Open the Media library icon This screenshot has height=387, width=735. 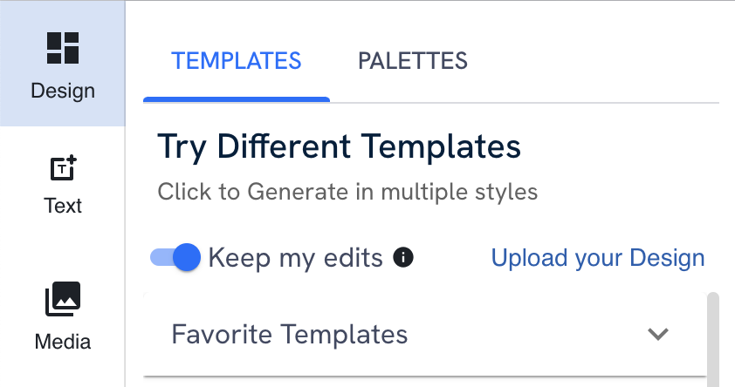63,299
